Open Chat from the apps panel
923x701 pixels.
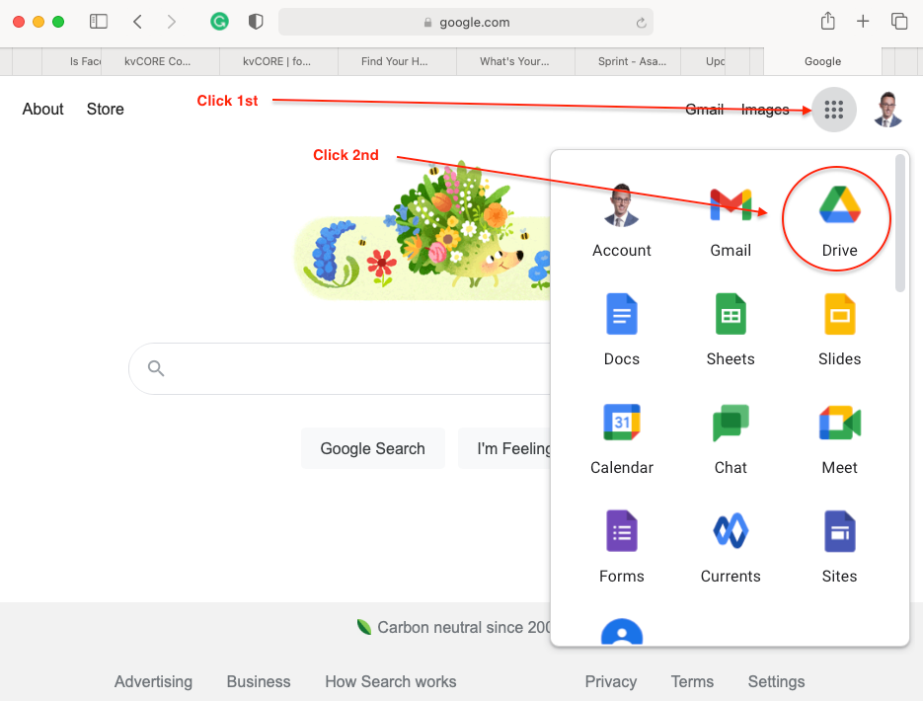pyautogui.click(x=731, y=438)
